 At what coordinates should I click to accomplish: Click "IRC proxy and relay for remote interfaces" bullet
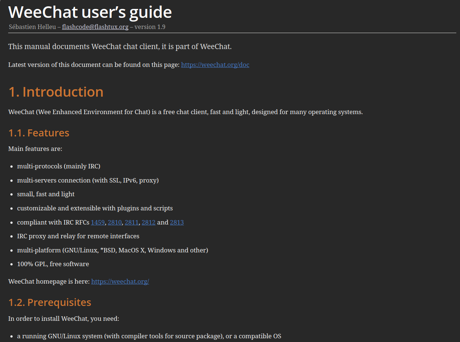point(78,236)
